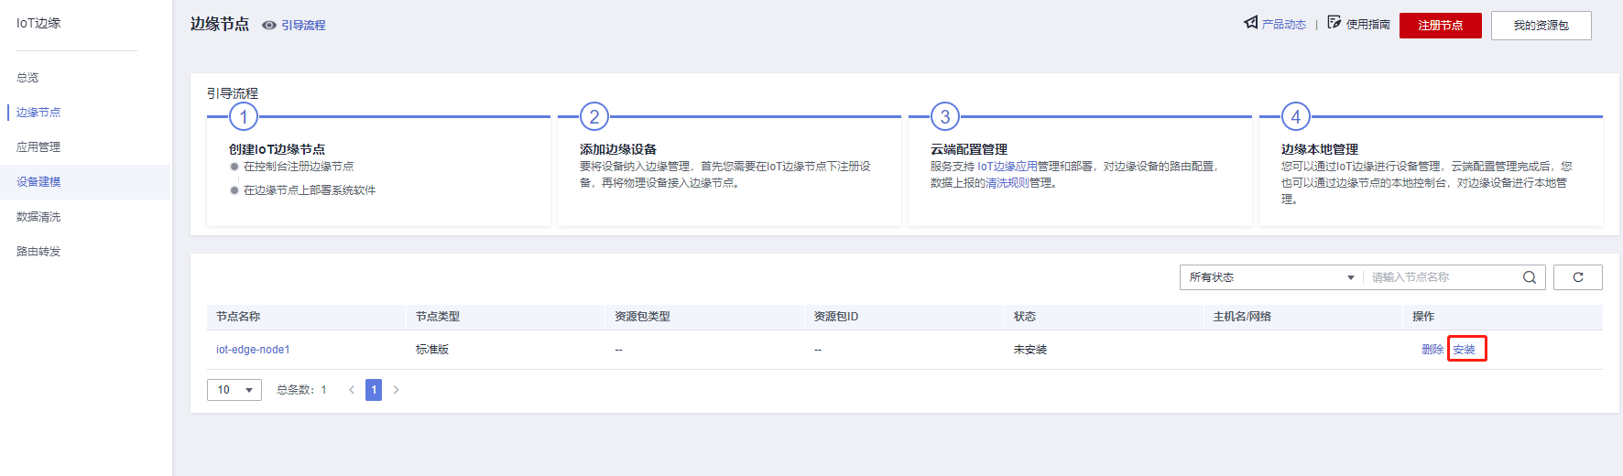Click 删除 for iot-edge-node1
This screenshot has height=476, width=1623.
coord(1432,350)
